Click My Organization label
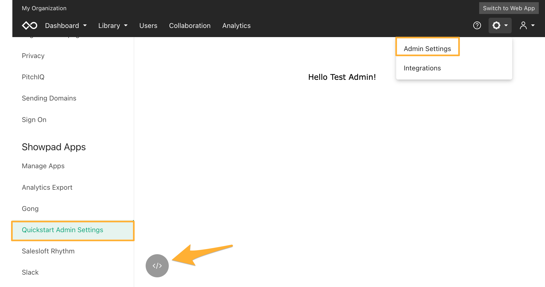This screenshot has width=545, height=287. coord(44,8)
